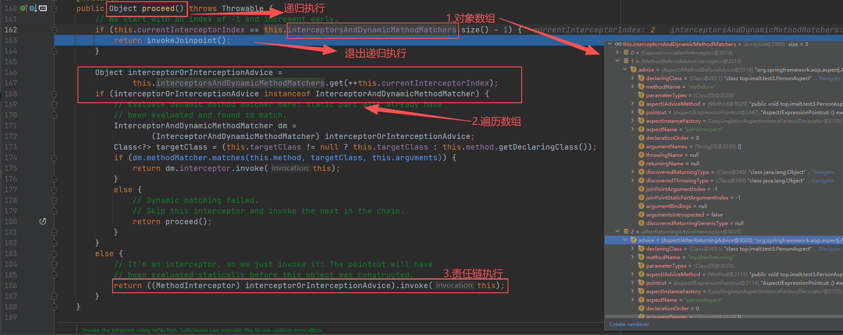Viewport: 843px width, 335px height.
Task: Toggle the fold marker on line 168
Action: 54,94
